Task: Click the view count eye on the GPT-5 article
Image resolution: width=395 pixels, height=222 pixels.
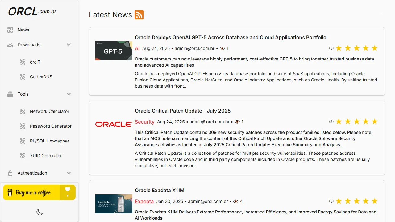Action: (x=222, y=48)
